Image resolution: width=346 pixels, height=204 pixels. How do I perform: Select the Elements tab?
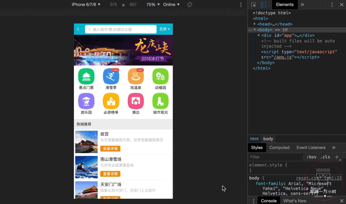click(x=285, y=5)
